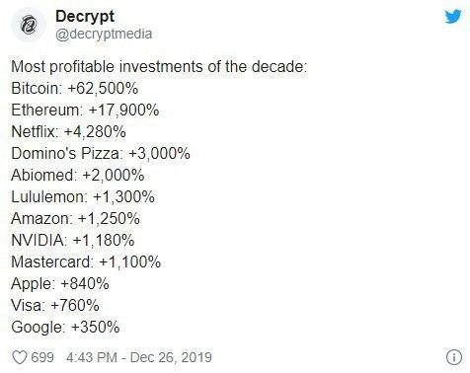Click the Amazon: +1,250% line
Viewport: 470px width, 373px height.
click(x=75, y=218)
